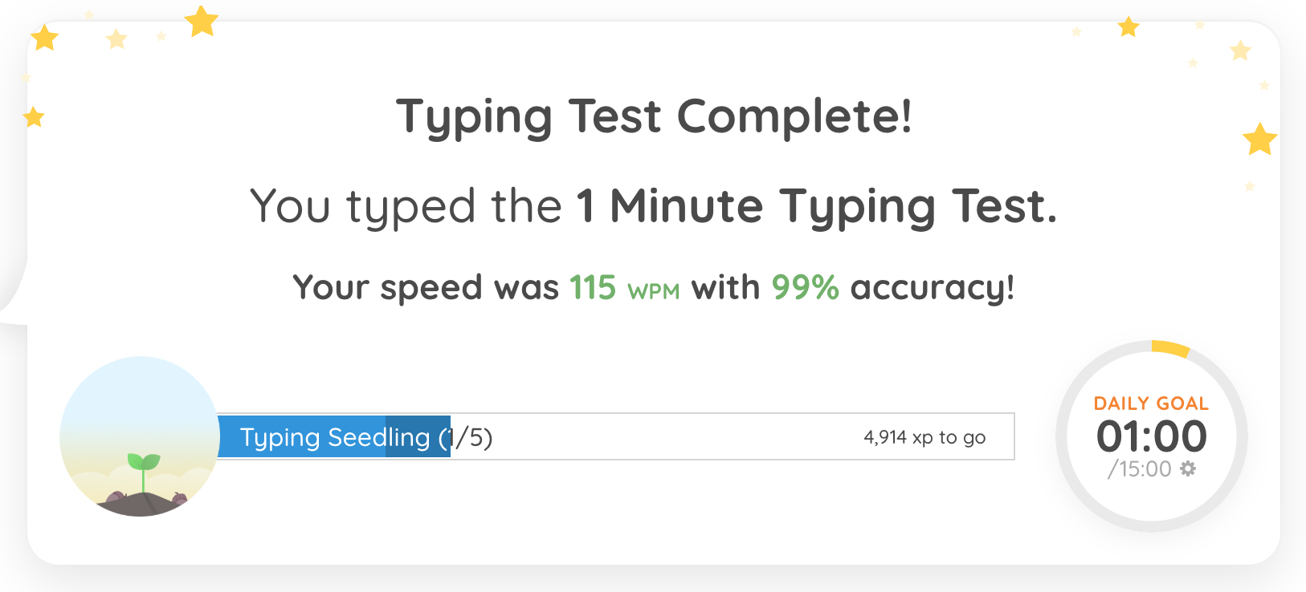This screenshot has width=1306, height=592.
Task: Click the small gold star on left edge
Action: click(x=34, y=117)
